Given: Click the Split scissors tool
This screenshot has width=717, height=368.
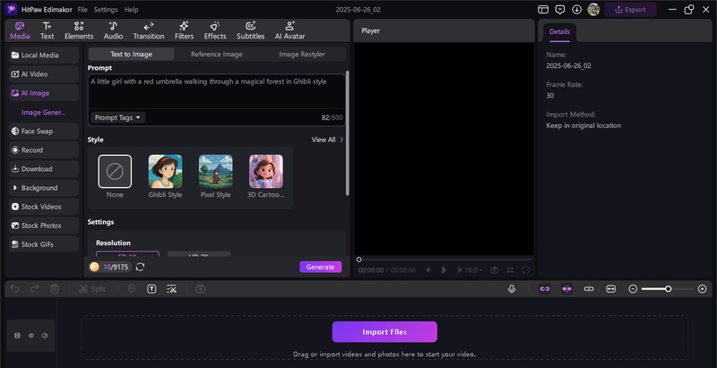Looking at the screenshot, I should point(92,289).
